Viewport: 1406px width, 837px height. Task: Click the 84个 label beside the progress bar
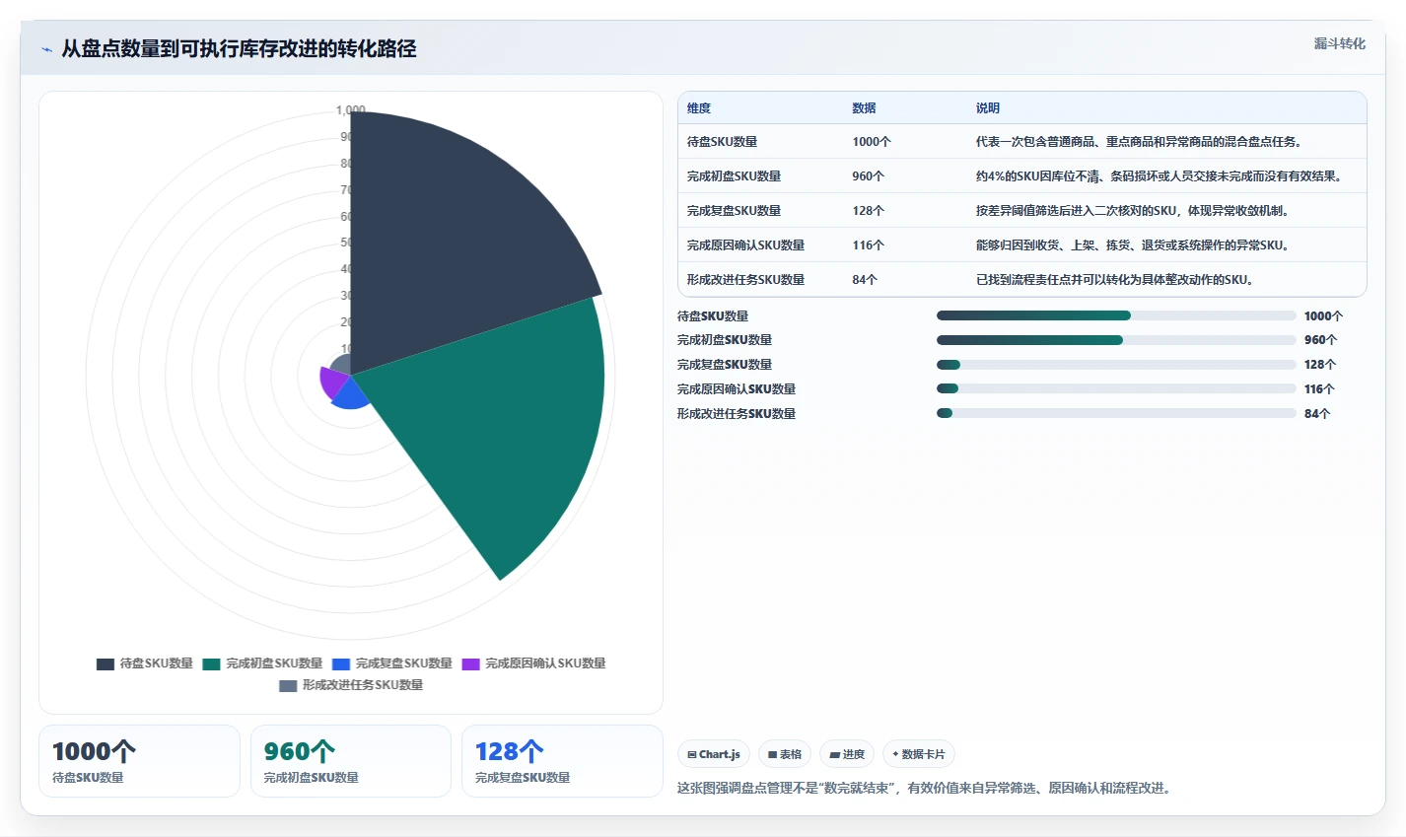[1317, 414]
